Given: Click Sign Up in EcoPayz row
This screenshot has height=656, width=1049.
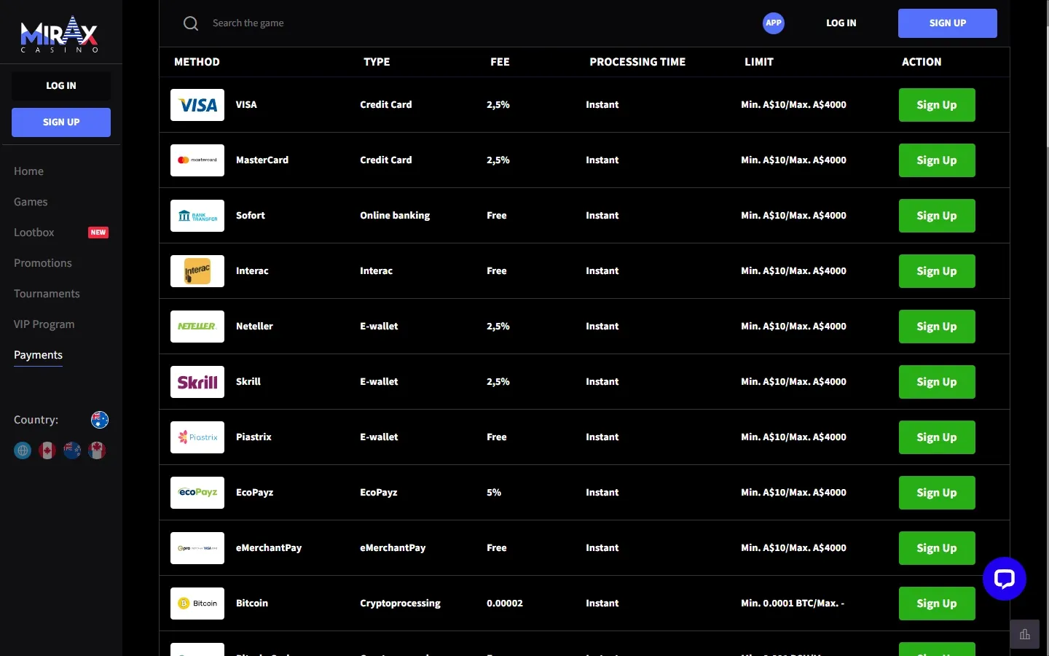Looking at the screenshot, I should 937,493.
